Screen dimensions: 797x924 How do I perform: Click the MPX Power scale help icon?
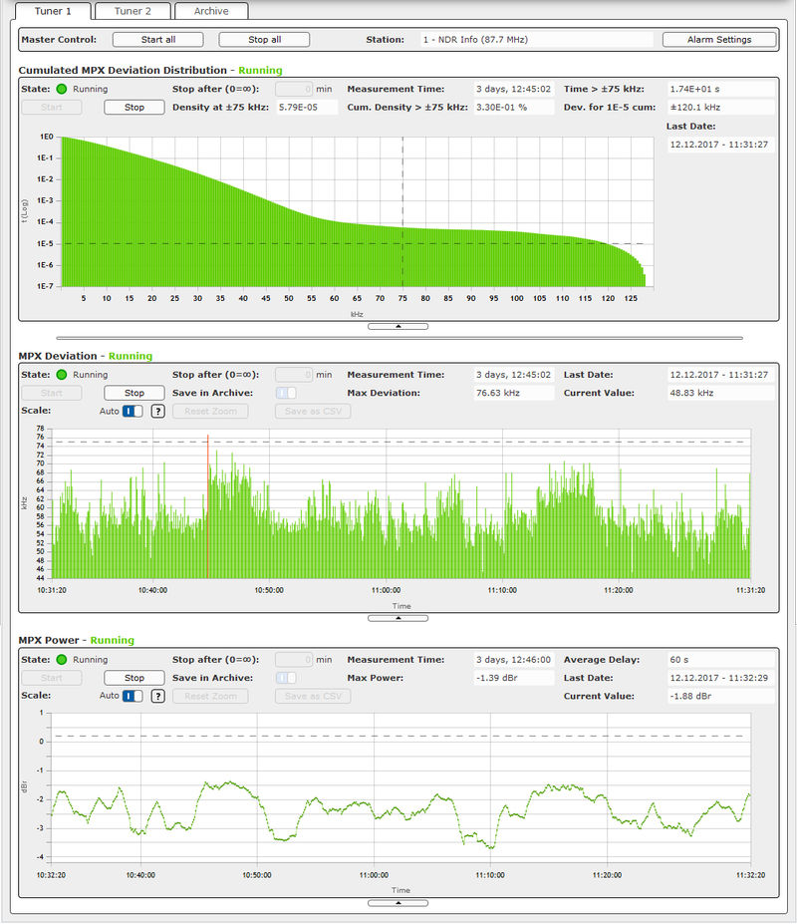[157, 696]
